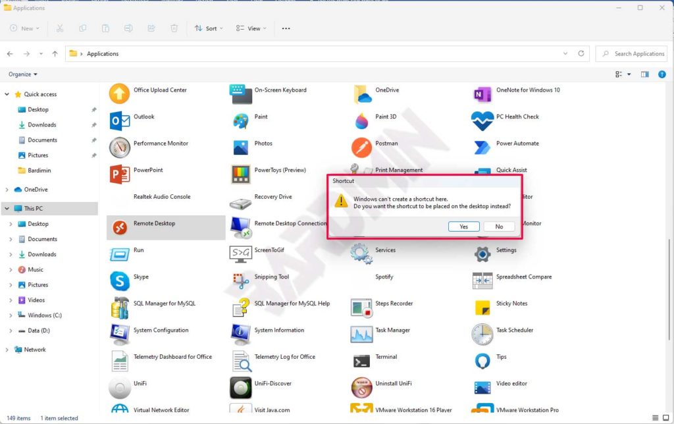Viewport: 674px width, 424px height.
Task: Select the Steps Recorder icon
Action: (x=361, y=308)
